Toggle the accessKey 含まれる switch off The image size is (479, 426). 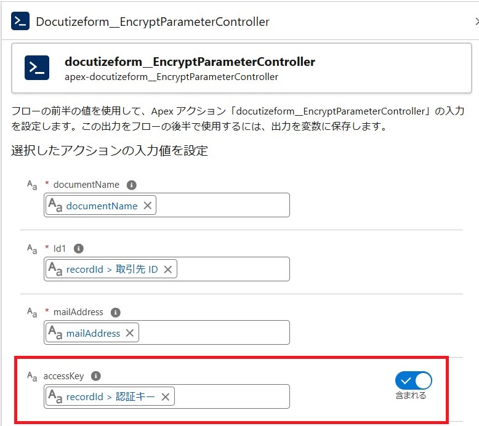coord(413,380)
